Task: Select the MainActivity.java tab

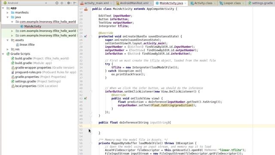Action: (x=171, y=3)
